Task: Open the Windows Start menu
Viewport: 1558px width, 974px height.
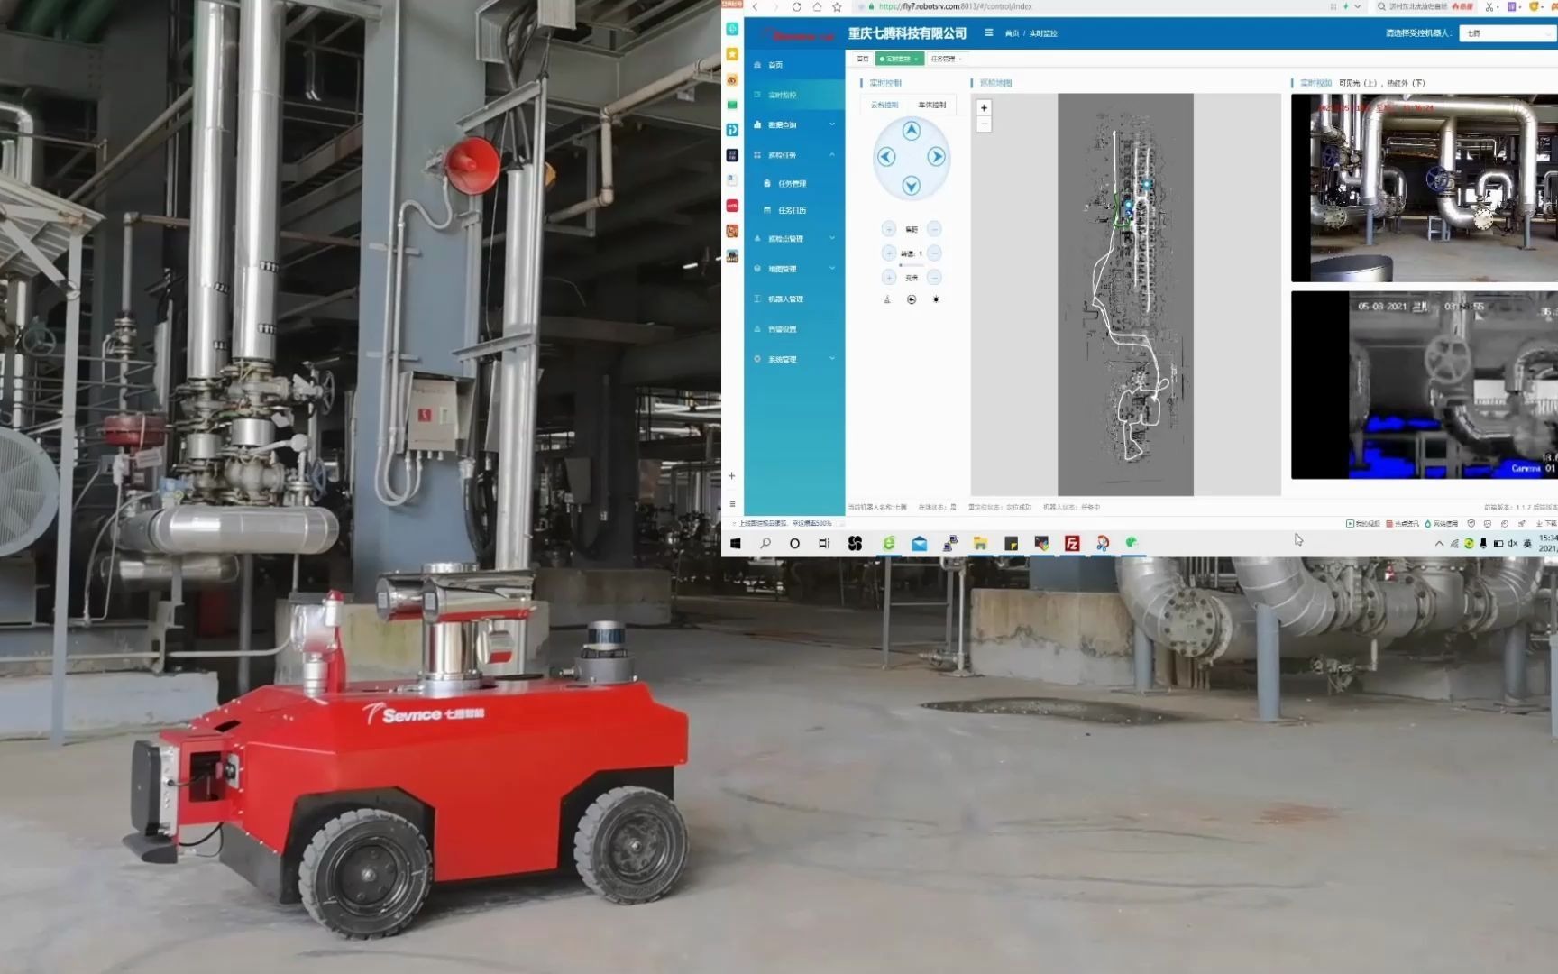Action: coord(736,543)
